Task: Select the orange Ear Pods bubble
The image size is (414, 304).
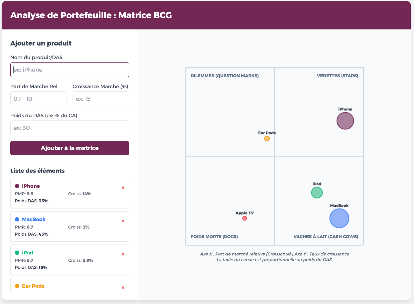Action: (267, 139)
